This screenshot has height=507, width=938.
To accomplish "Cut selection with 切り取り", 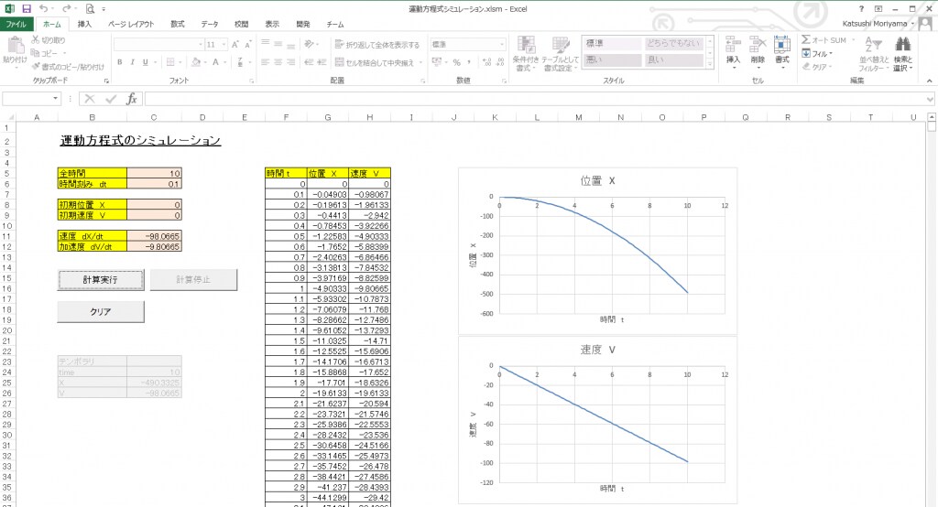I will (49, 40).
